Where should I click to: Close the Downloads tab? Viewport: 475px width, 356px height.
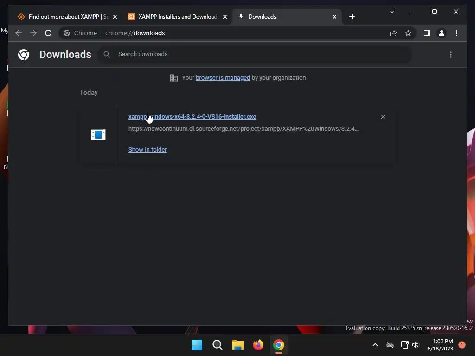(x=334, y=17)
